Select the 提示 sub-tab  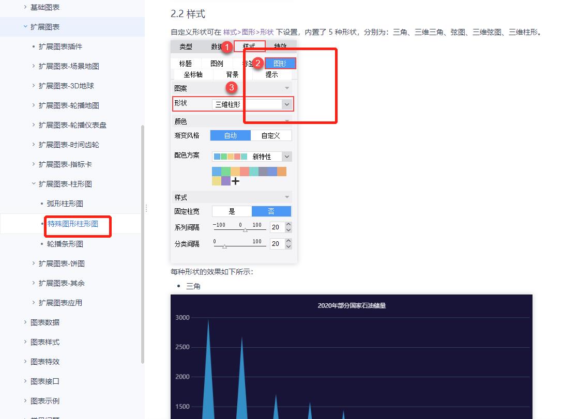(x=271, y=74)
